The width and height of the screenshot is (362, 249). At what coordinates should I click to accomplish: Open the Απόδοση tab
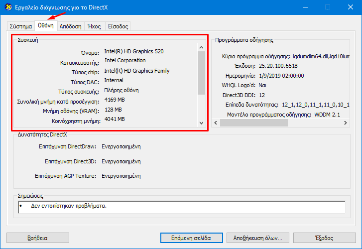coord(71,26)
